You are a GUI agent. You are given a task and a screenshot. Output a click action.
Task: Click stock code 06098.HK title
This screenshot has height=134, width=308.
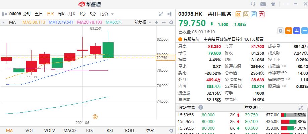point(190,14)
